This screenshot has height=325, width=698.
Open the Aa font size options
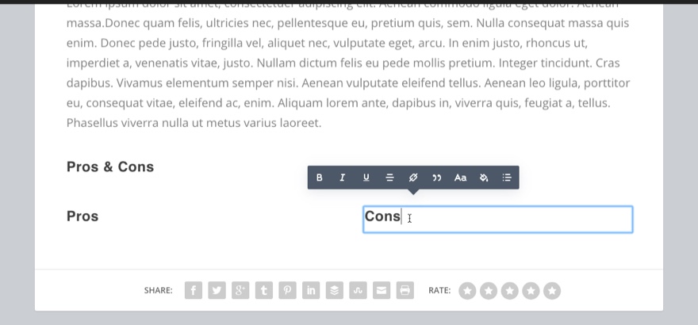point(460,178)
